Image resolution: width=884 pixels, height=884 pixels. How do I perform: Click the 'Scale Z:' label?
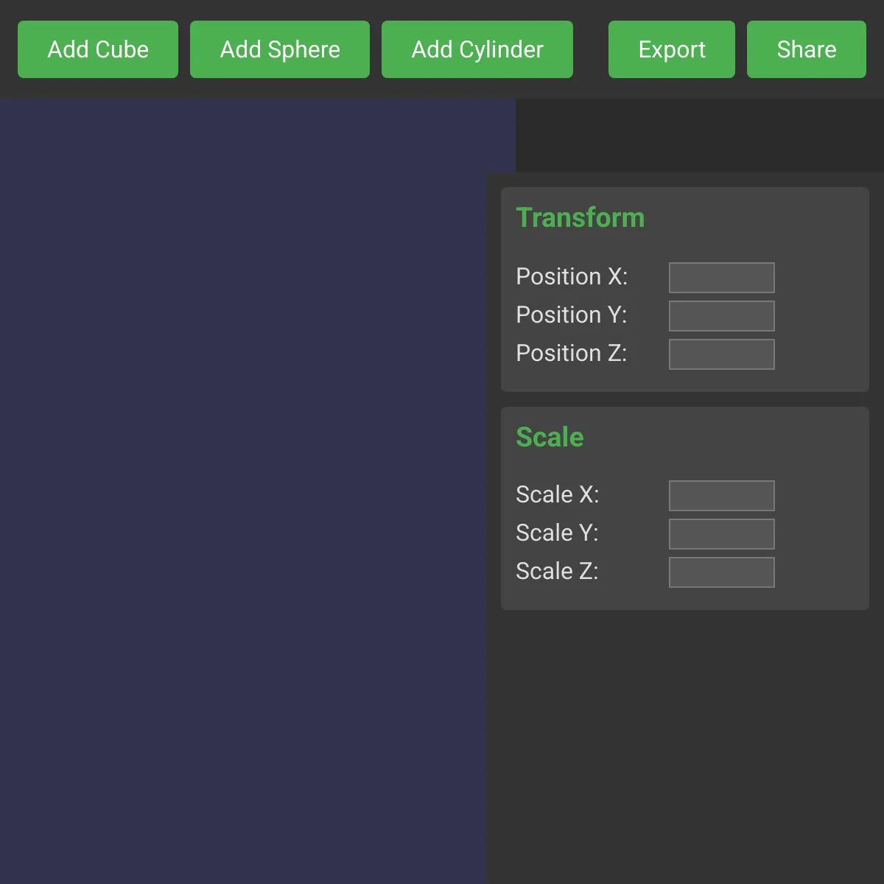click(x=558, y=571)
